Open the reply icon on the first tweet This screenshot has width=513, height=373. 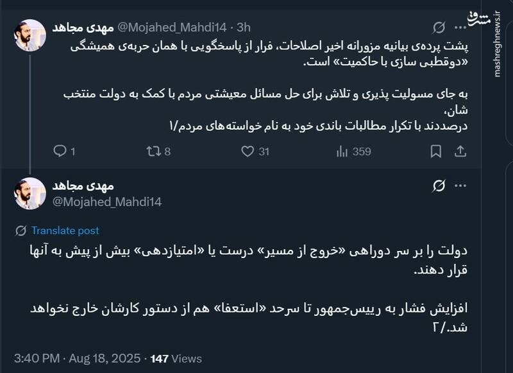61,150
